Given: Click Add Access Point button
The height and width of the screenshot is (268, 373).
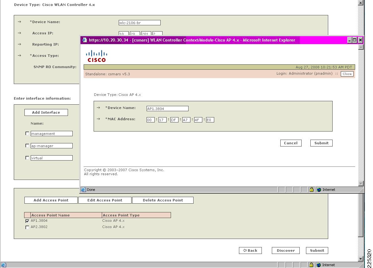Looking at the screenshot, I should (x=51, y=200).
